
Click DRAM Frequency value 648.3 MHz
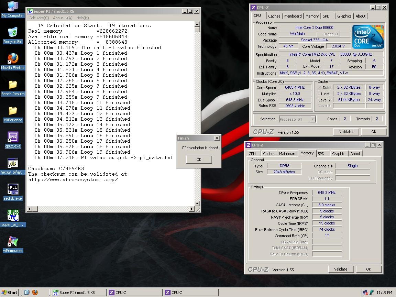[x=327, y=193]
